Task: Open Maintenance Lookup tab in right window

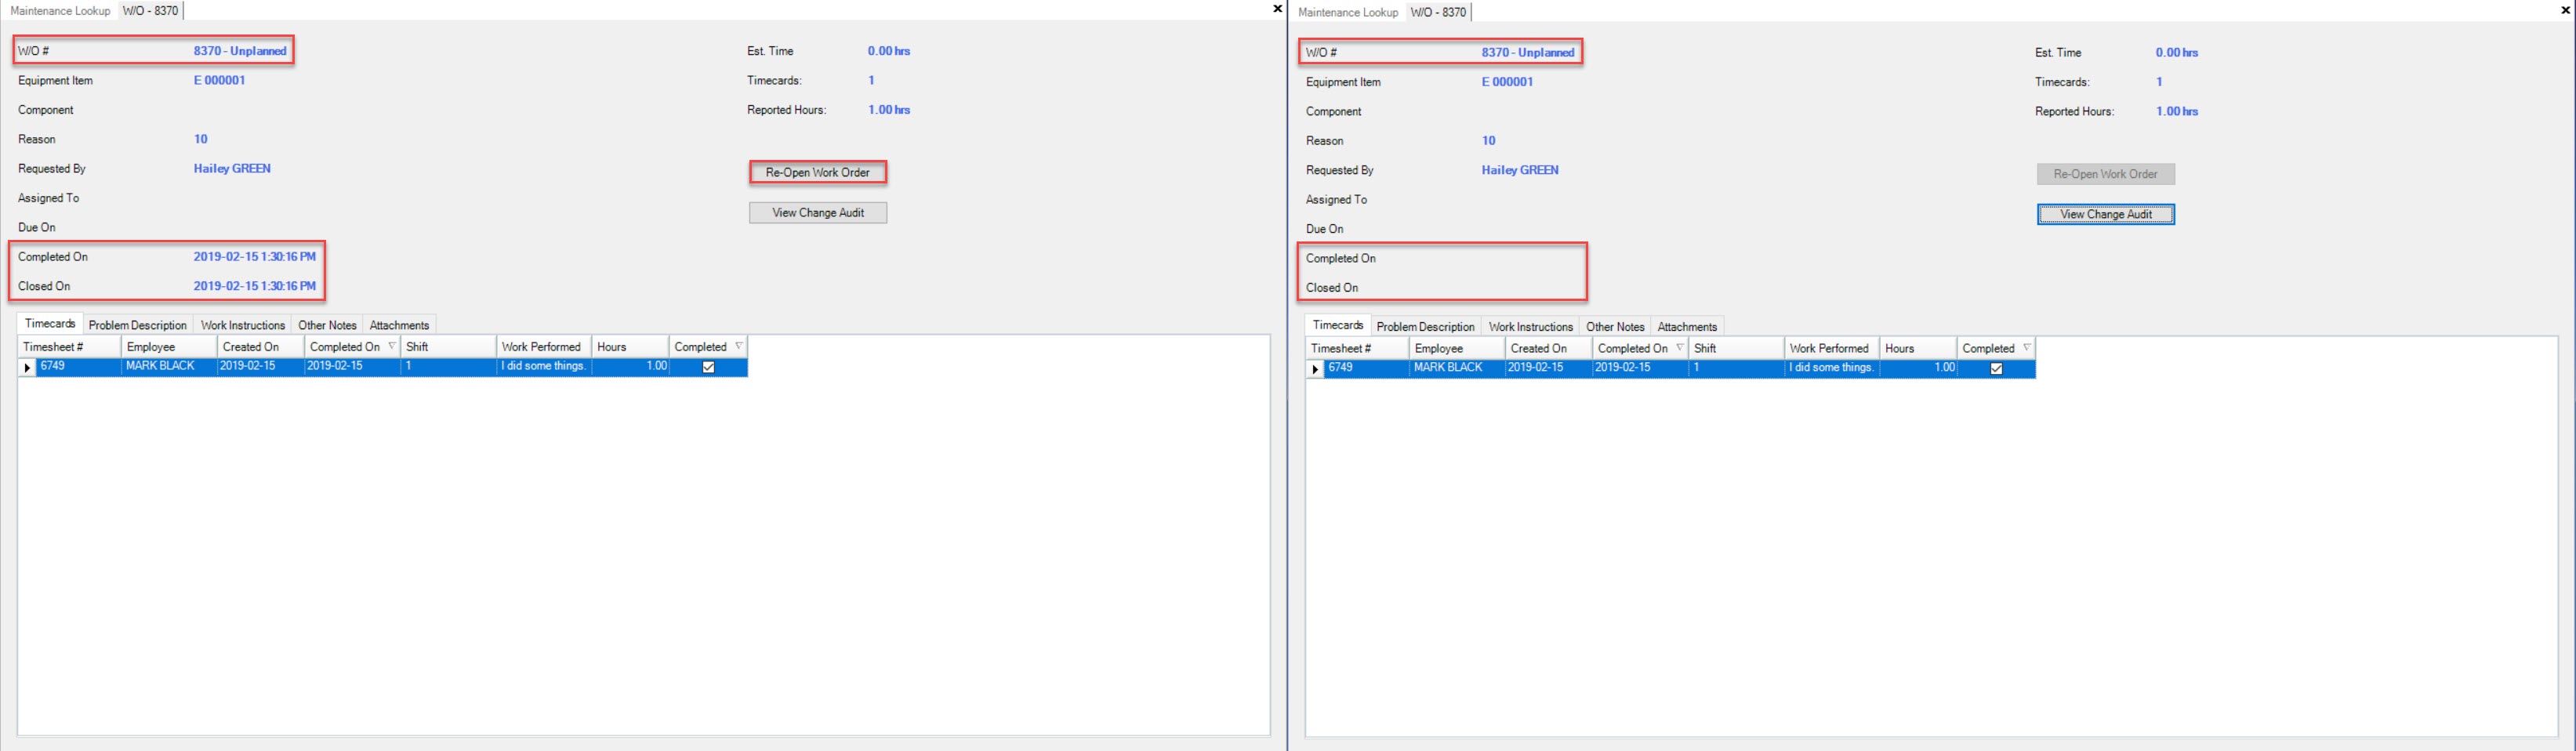Action: 1348,13
